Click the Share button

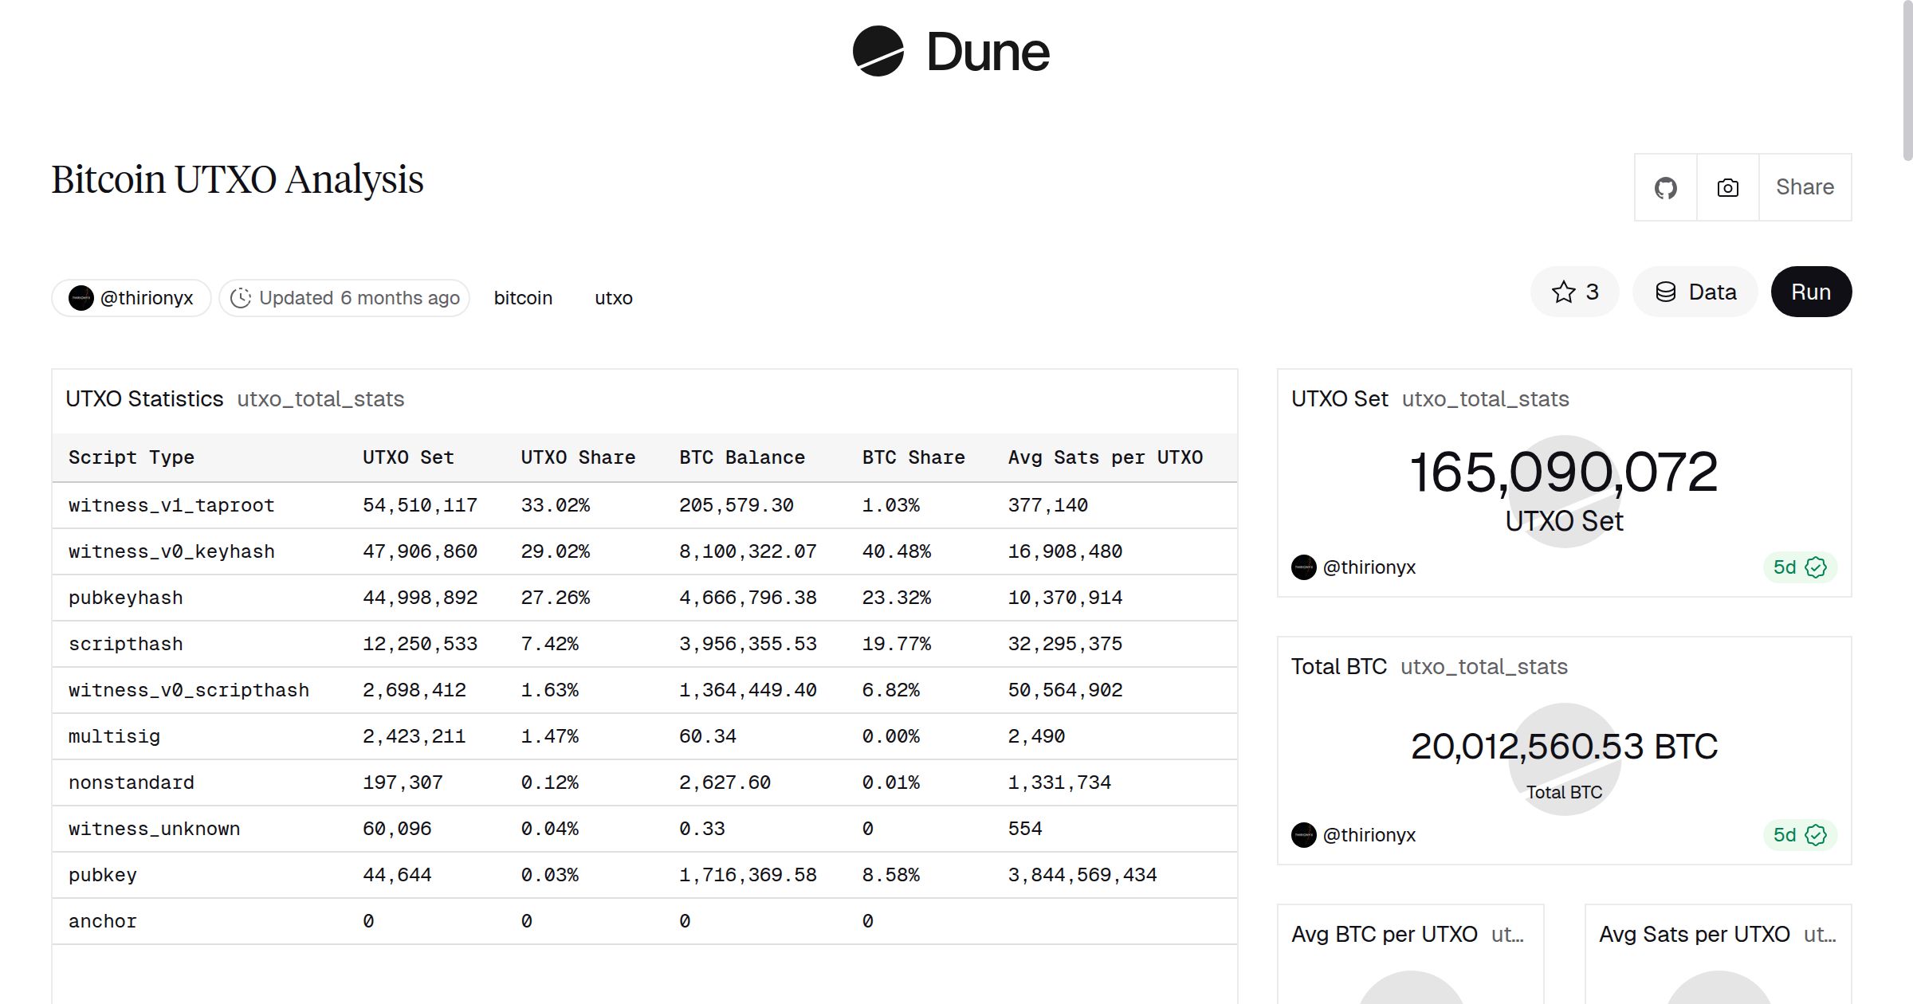click(1804, 186)
